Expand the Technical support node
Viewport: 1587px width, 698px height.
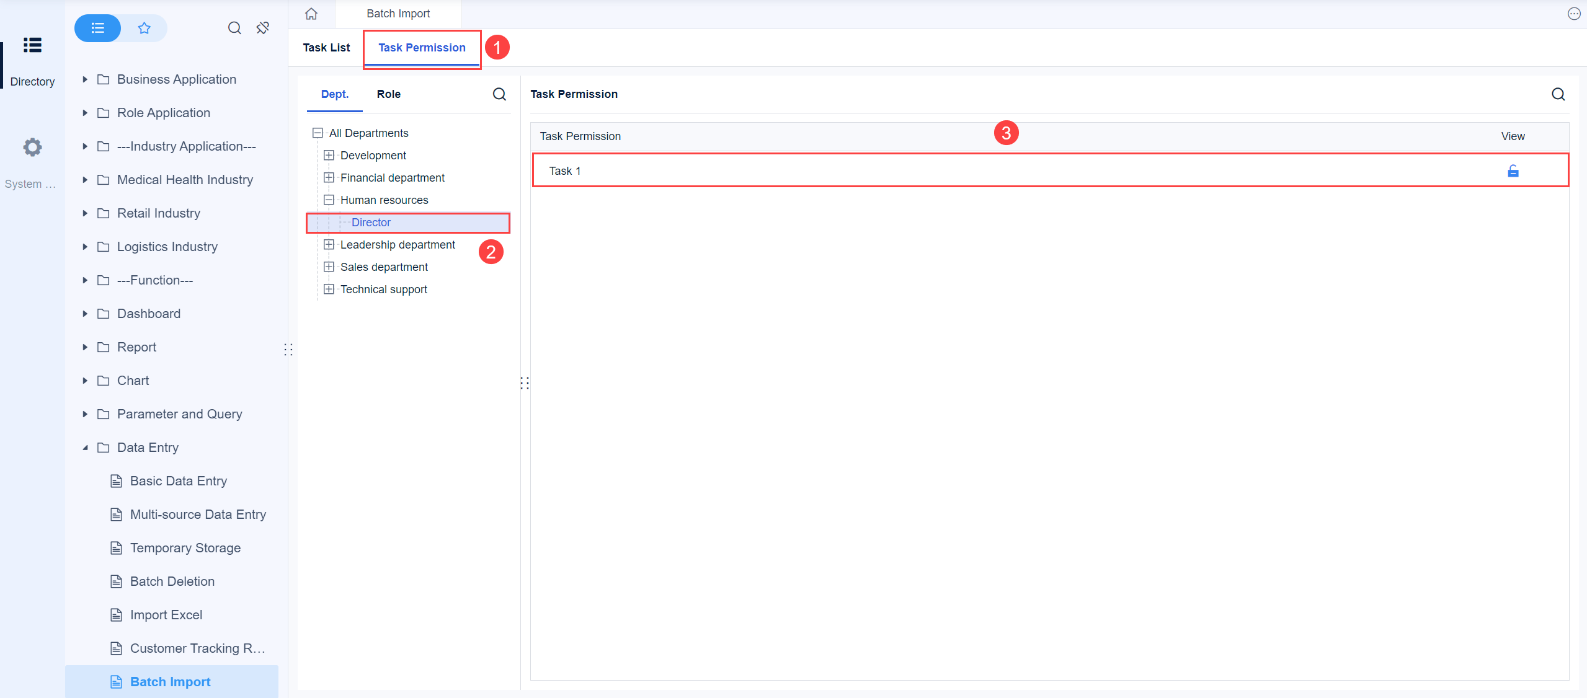click(329, 289)
